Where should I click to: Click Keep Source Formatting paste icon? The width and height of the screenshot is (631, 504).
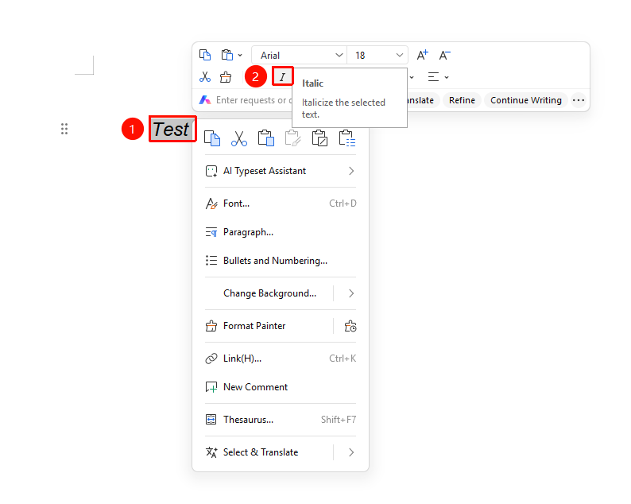[293, 138]
